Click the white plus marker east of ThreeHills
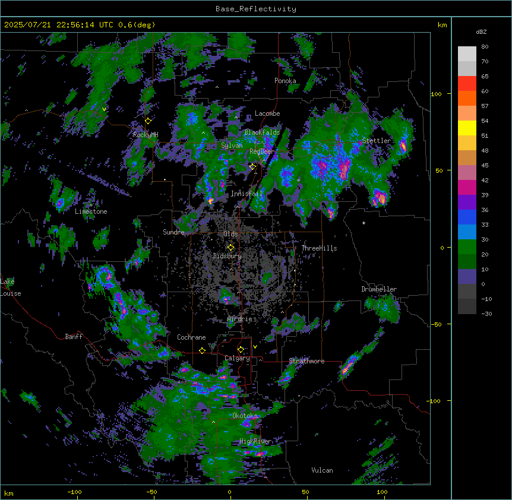 click(364, 223)
